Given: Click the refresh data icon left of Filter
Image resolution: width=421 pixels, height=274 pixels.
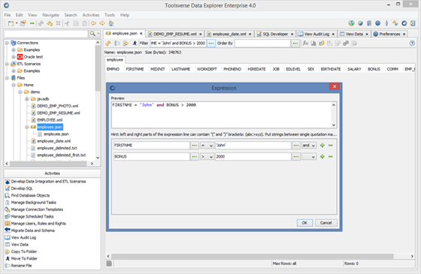Looking at the screenshot, I should coord(108,44).
